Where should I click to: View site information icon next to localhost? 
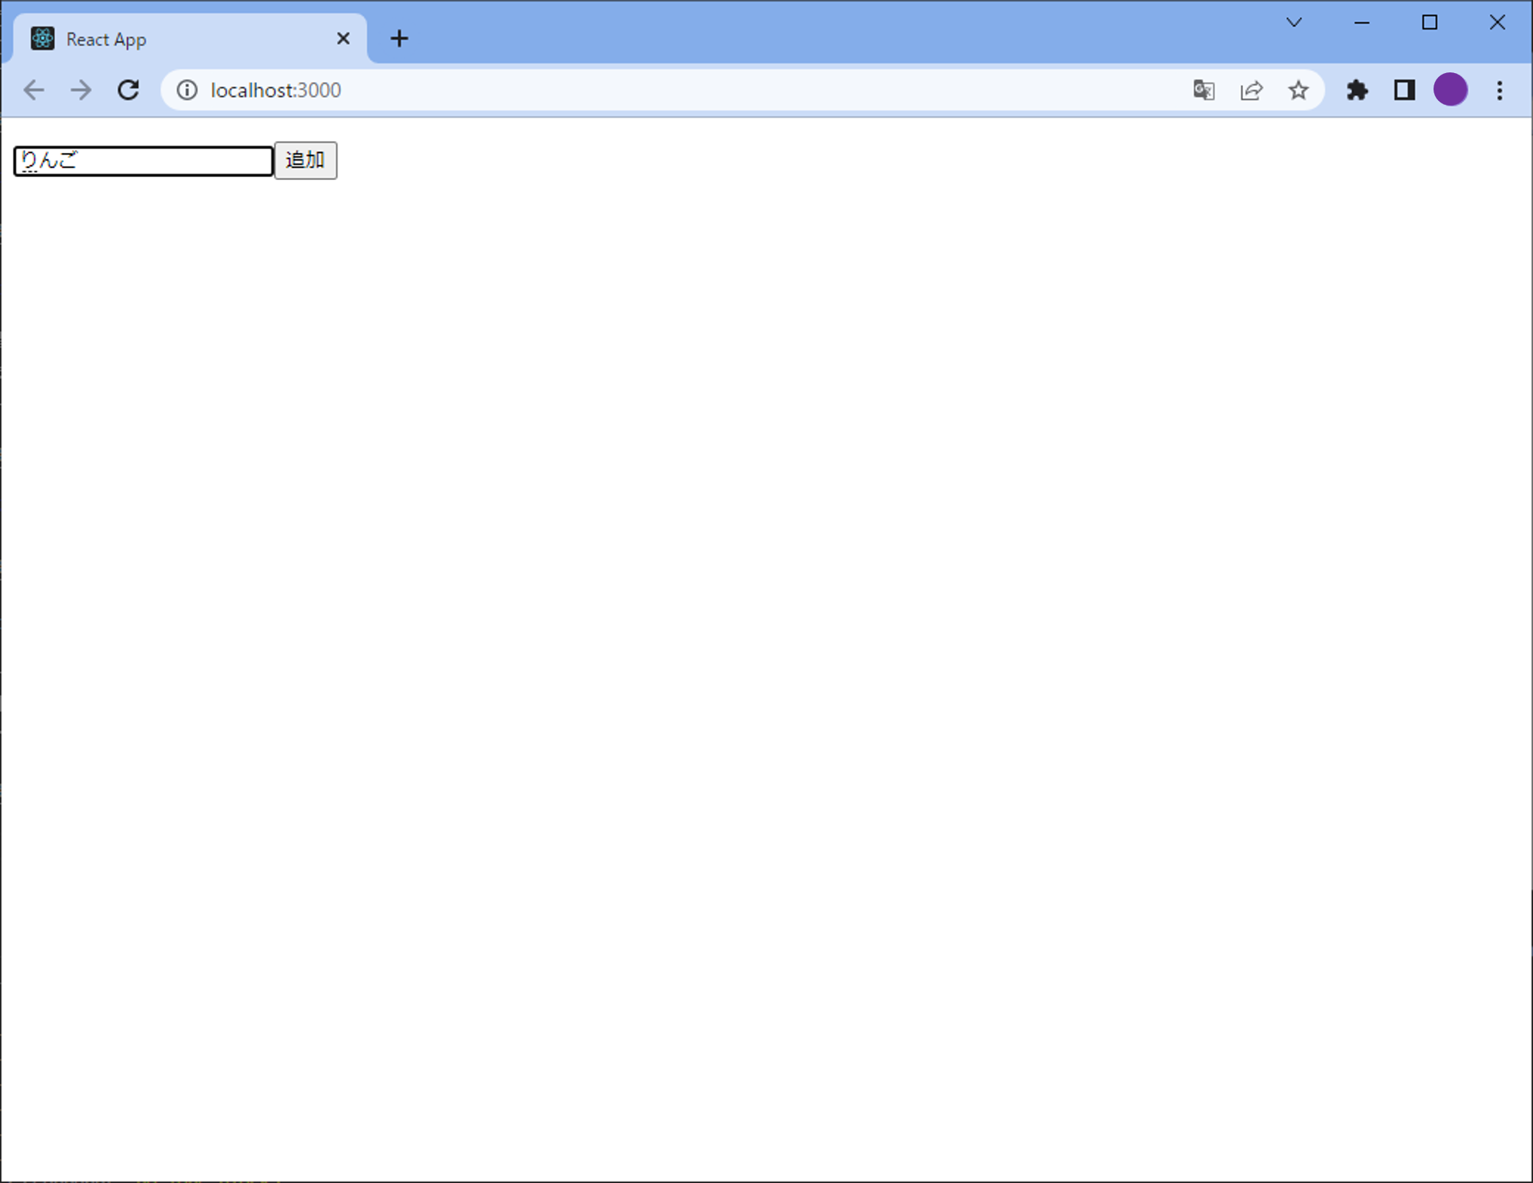pyautogui.click(x=187, y=90)
